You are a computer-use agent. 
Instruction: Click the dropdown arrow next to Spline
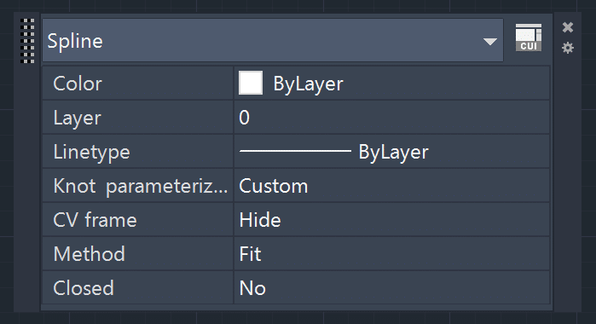(x=490, y=41)
